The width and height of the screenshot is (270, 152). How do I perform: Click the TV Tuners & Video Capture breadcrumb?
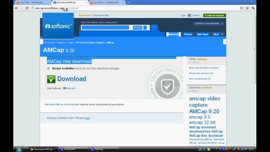click(x=90, y=43)
